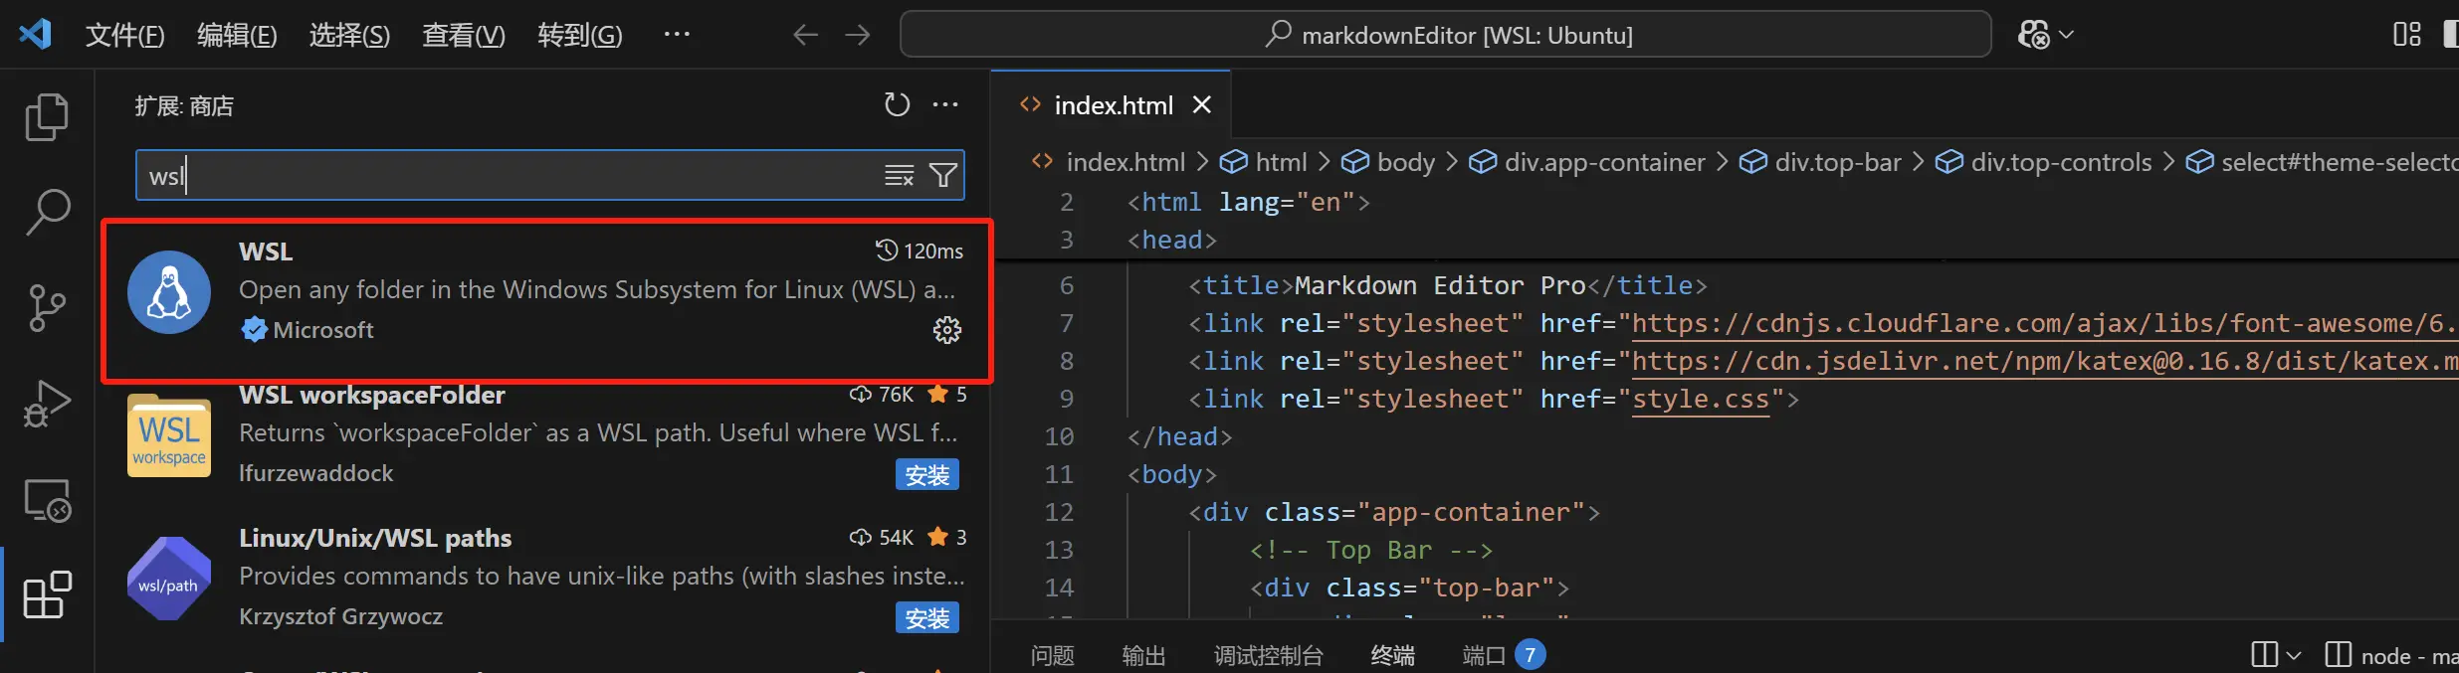
Task: Close the index.html tab
Action: pos(1202,104)
